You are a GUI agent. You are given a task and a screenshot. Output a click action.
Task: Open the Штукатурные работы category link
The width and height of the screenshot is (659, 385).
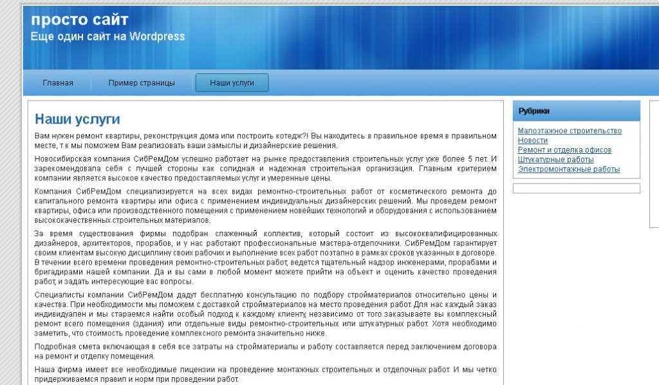(555, 160)
